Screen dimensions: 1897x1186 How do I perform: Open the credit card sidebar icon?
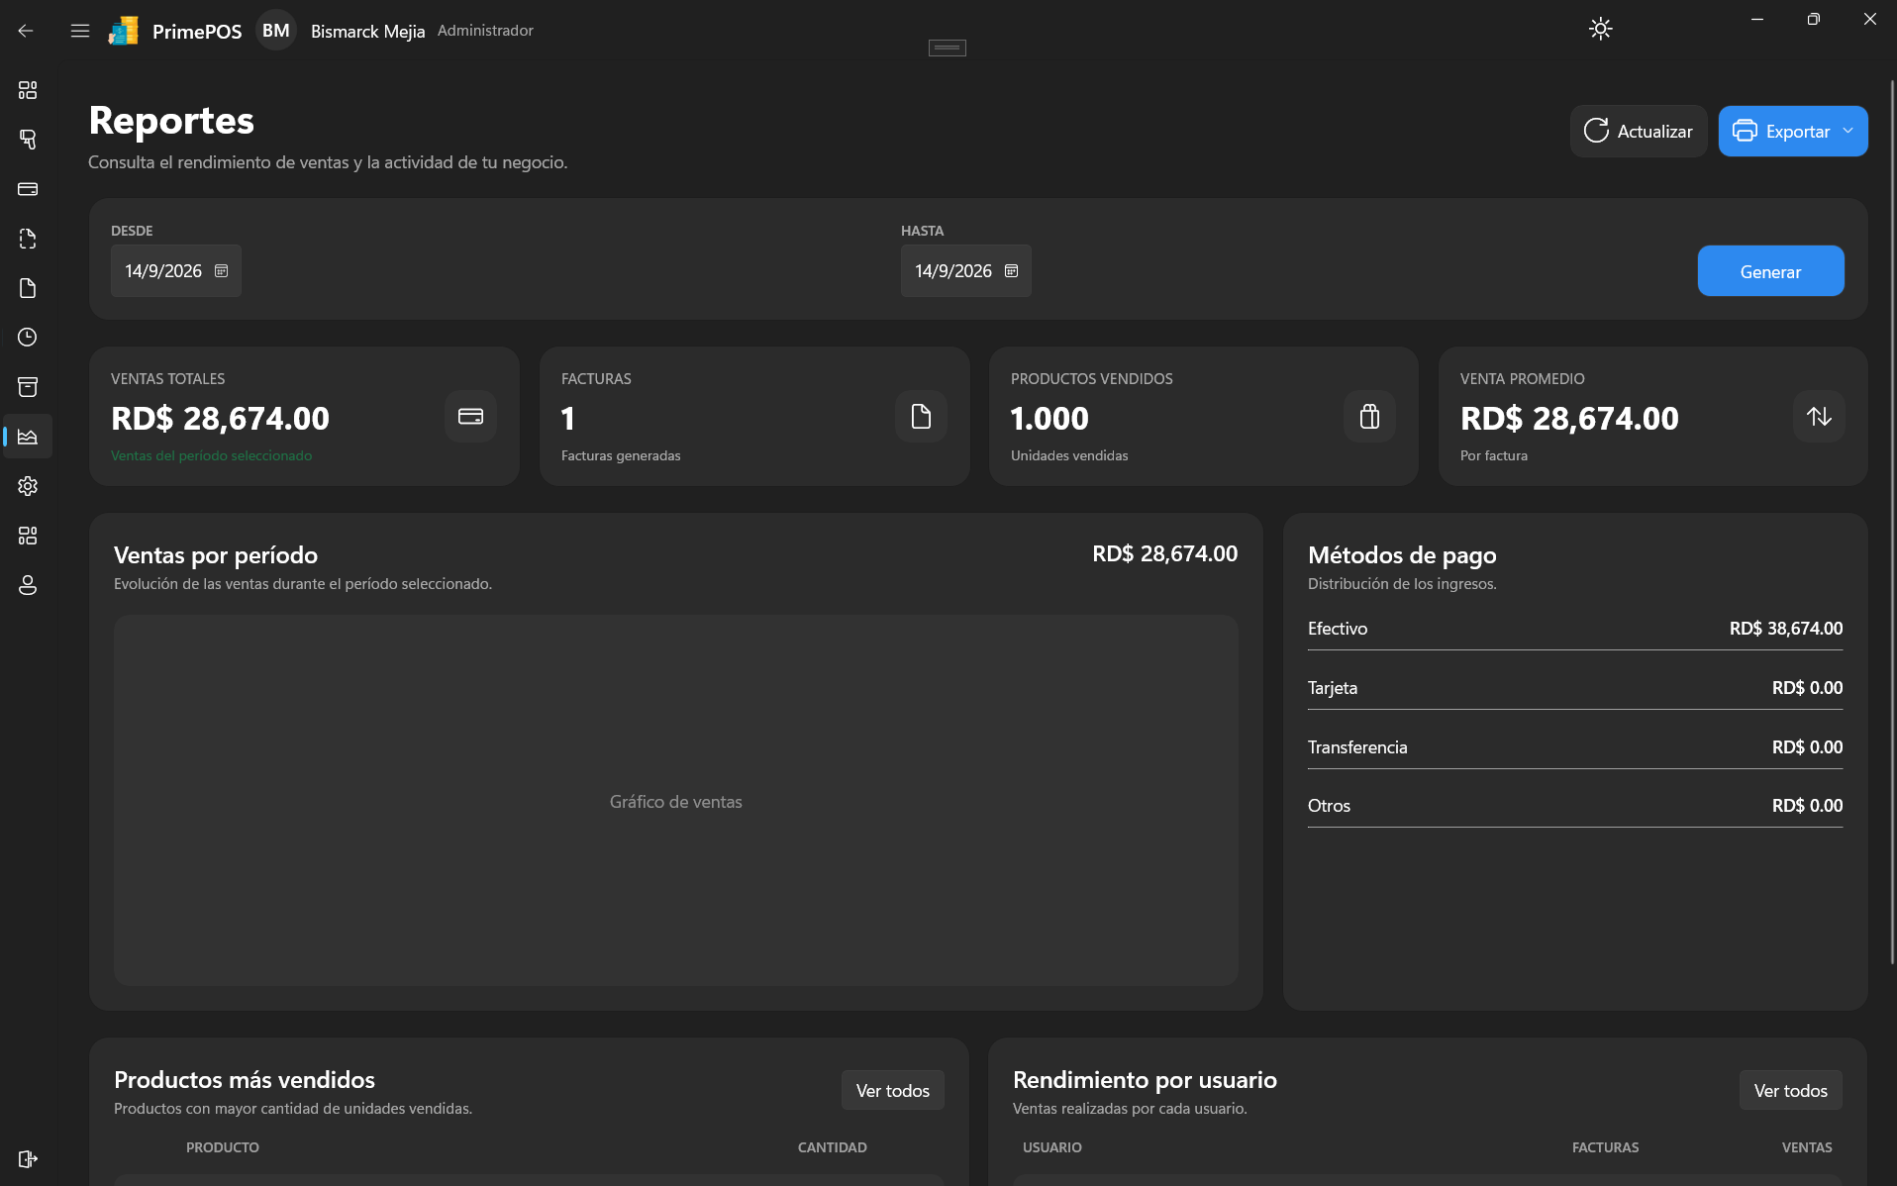(x=28, y=189)
